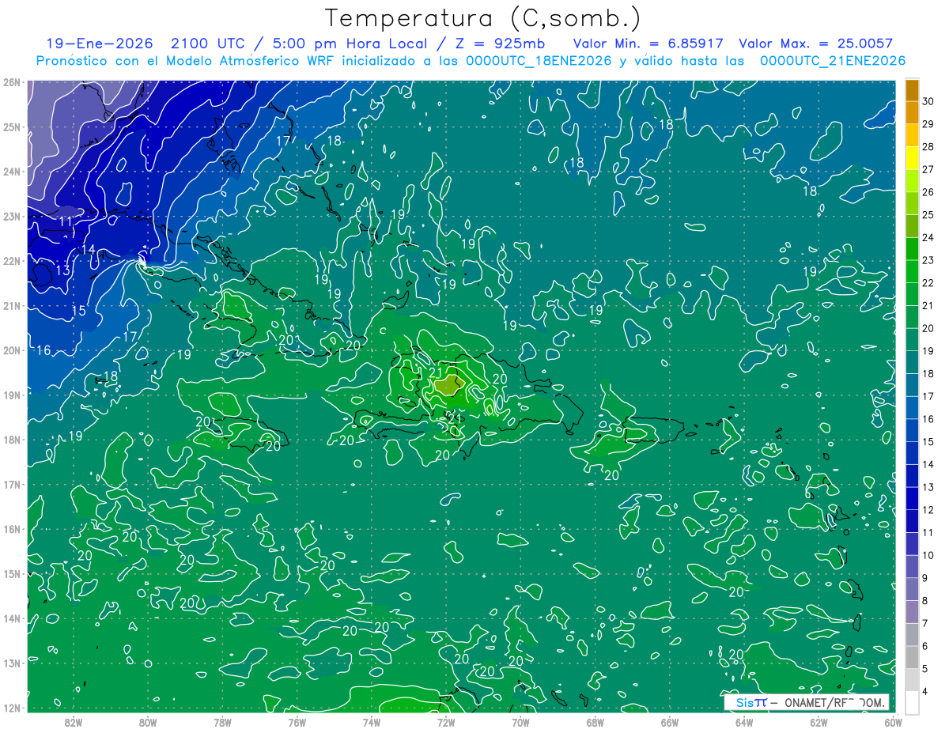Click legend value "25" on the color scale

coord(928,215)
